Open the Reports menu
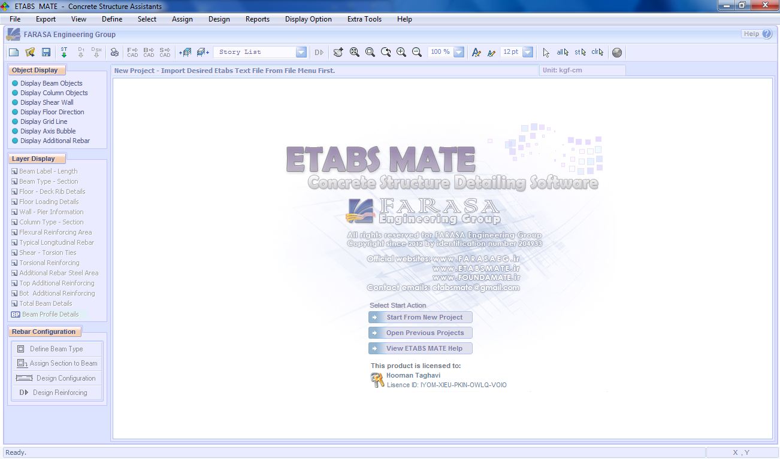Viewport: 780px width, 459px height. (258, 19)
